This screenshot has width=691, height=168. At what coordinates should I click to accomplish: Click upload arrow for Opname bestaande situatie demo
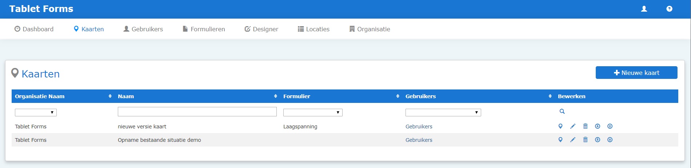tap(610, 140)
